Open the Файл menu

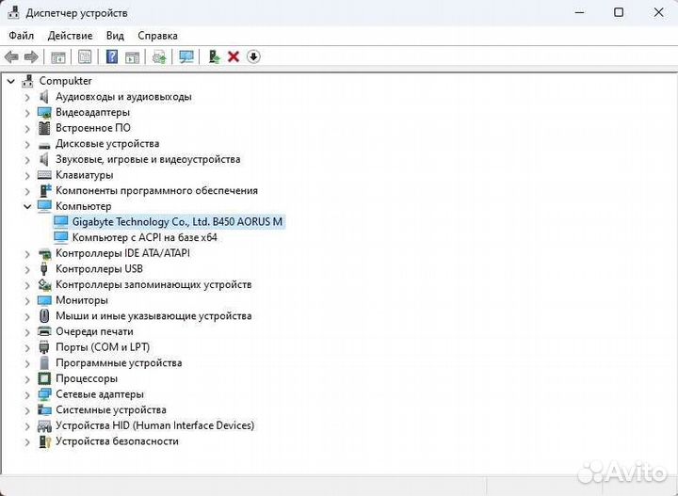pyautogui.click(x=21, y=36)
